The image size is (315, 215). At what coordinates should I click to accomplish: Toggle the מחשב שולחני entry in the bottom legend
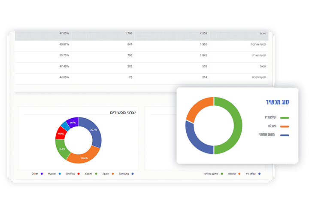pyautogui.click(x=213, y=174)
